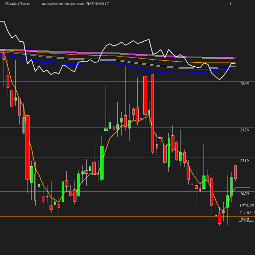Click the 1075.30 last price value

coord(247,205)
